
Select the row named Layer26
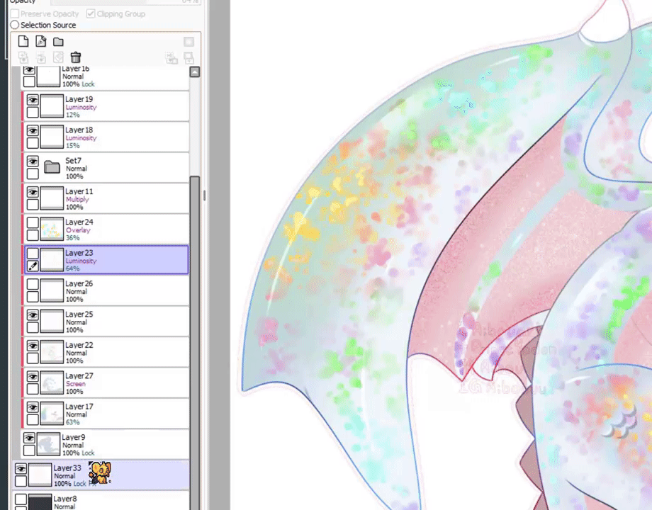click(x=106, y=291)
